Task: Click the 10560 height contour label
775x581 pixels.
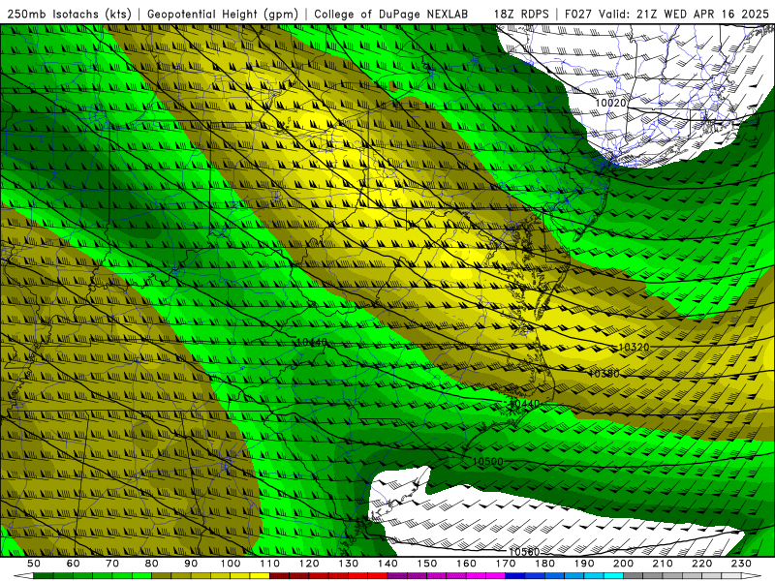Action: click(x=524, y=551)
